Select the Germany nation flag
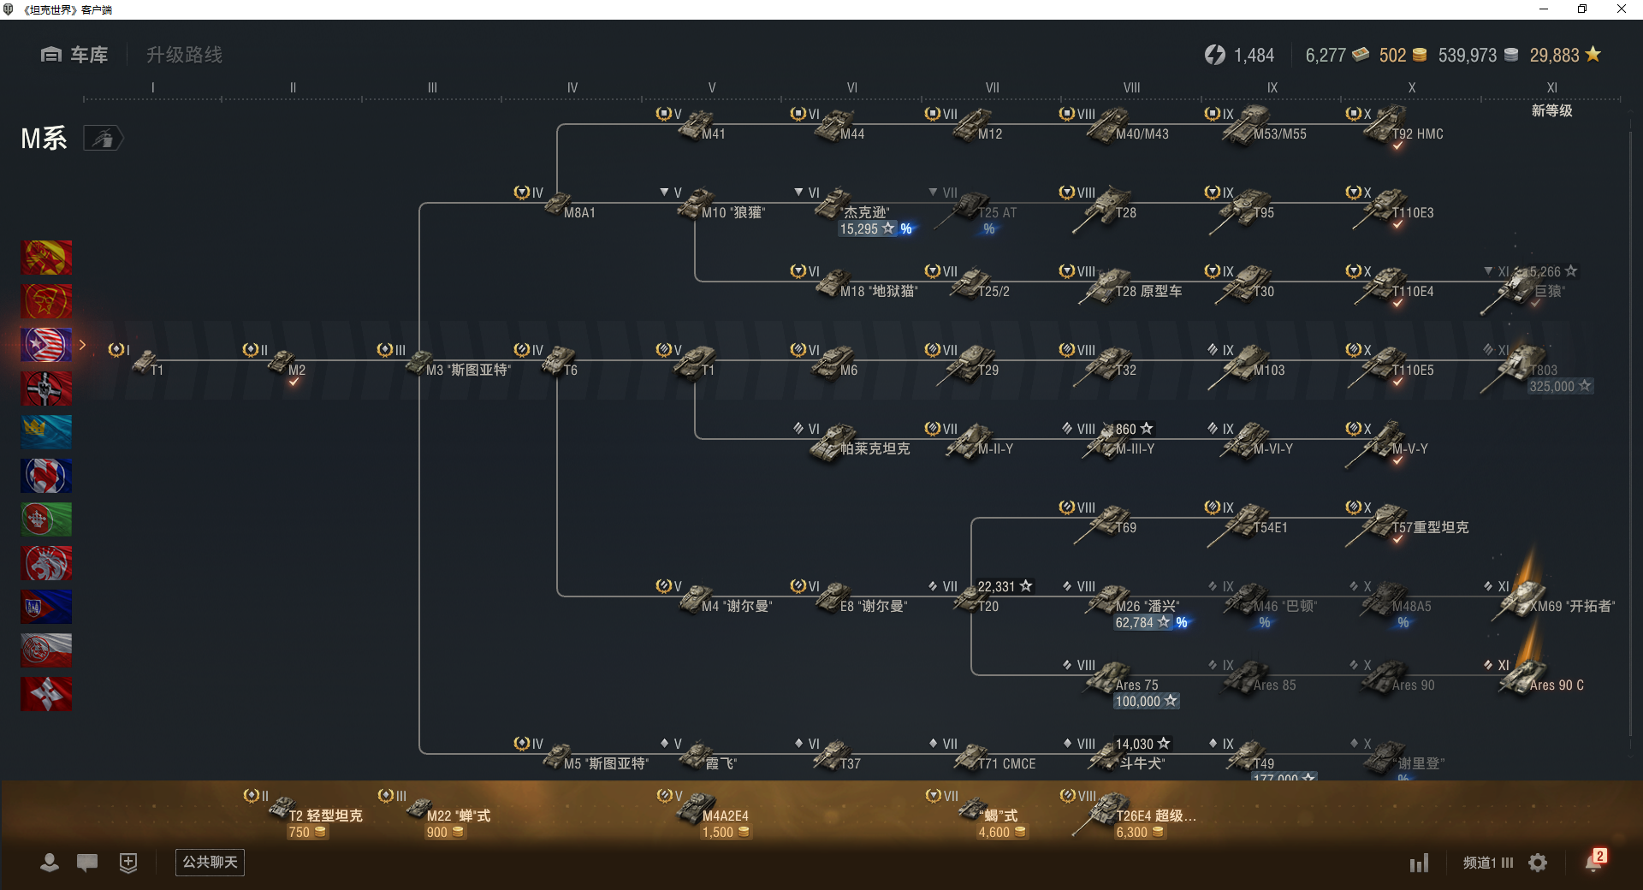The height and width of the screenshot is (890, 1643). point(46,389)
